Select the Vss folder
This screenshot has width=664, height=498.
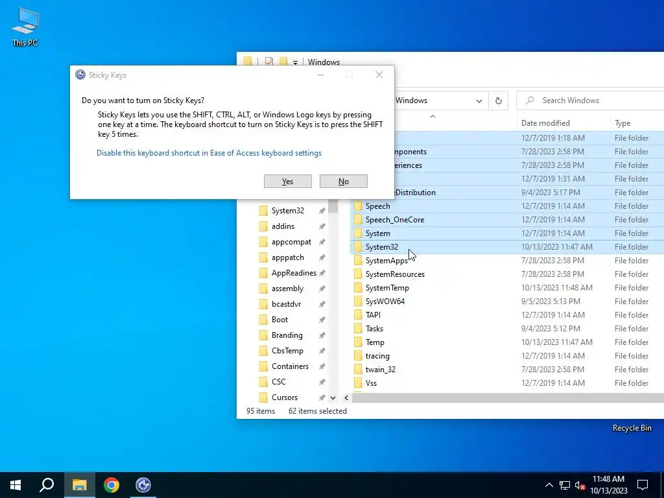(371, 383)
